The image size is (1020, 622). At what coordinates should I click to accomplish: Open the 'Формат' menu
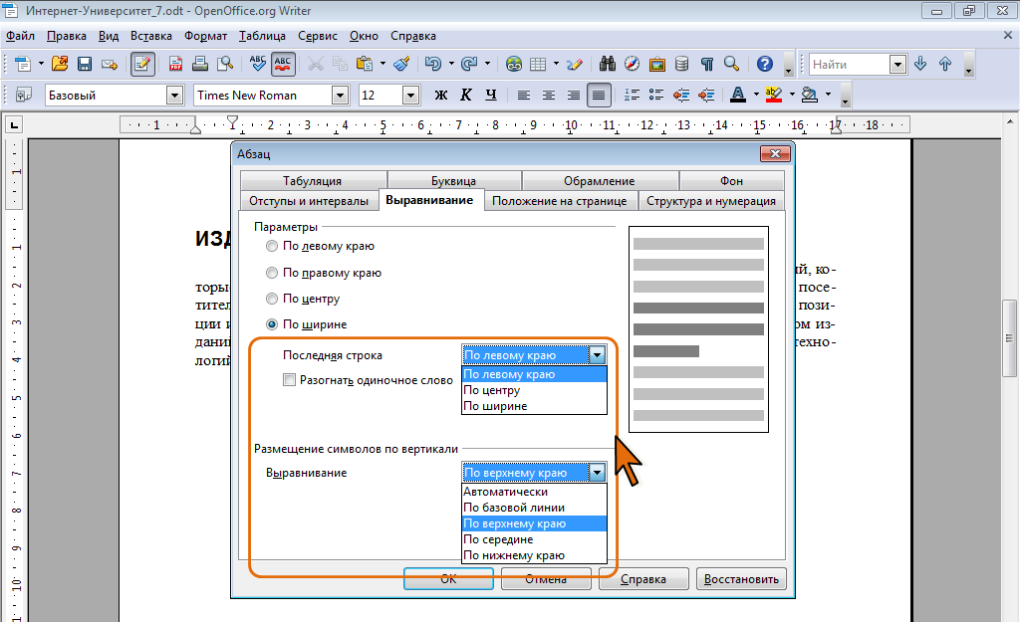(x=205, y=36)
